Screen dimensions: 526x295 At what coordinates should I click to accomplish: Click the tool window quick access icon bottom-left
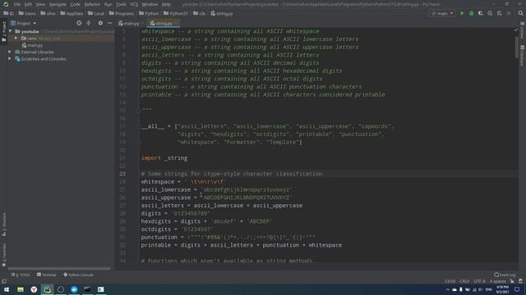[x=4, y=281]
